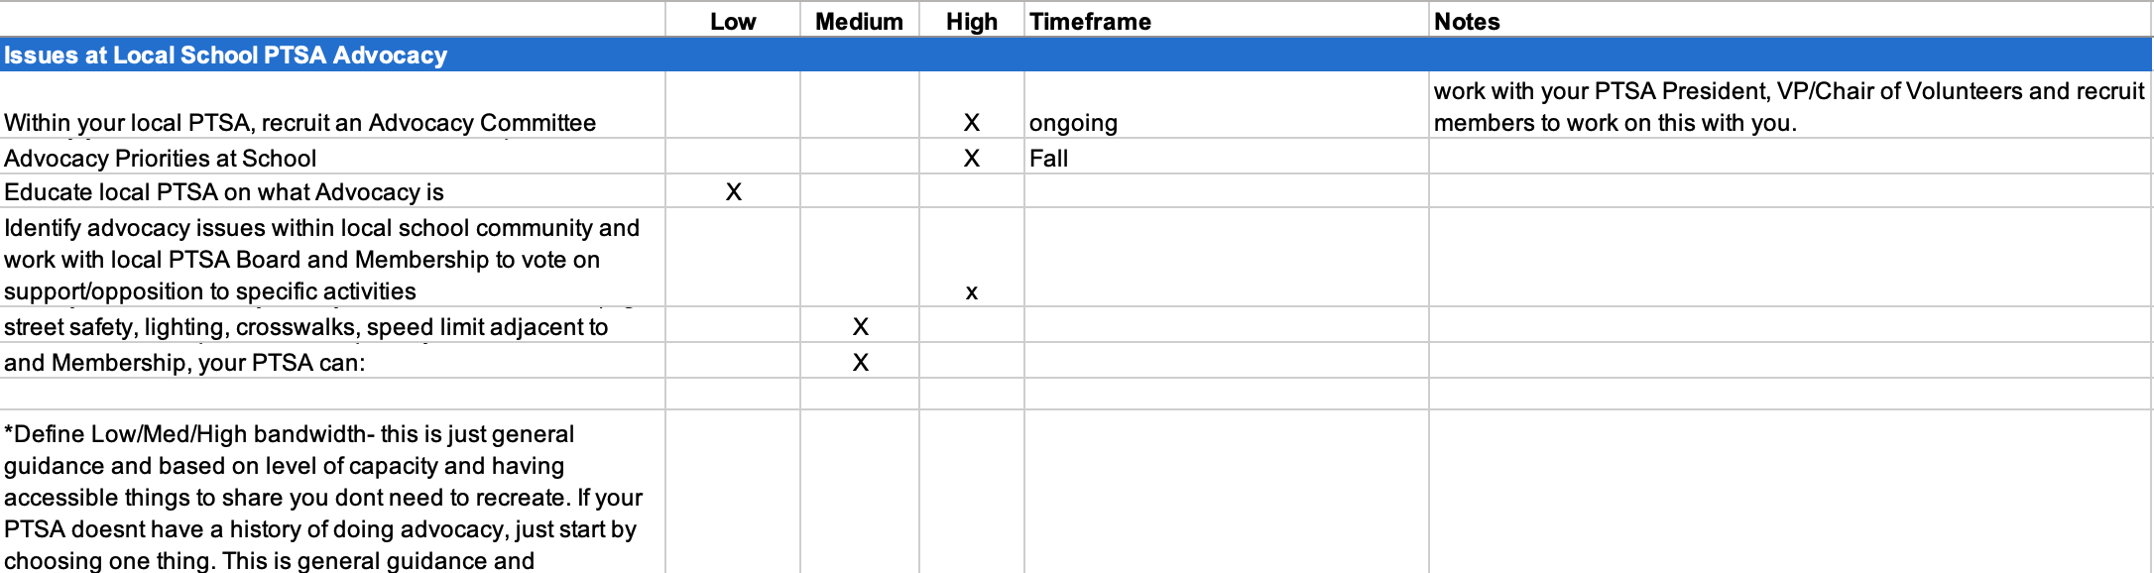Screen dimensions: 2154x573
Task: Click the X under High for Advocacy Committee
Action: pyautogui.click(x=972, y=122)
